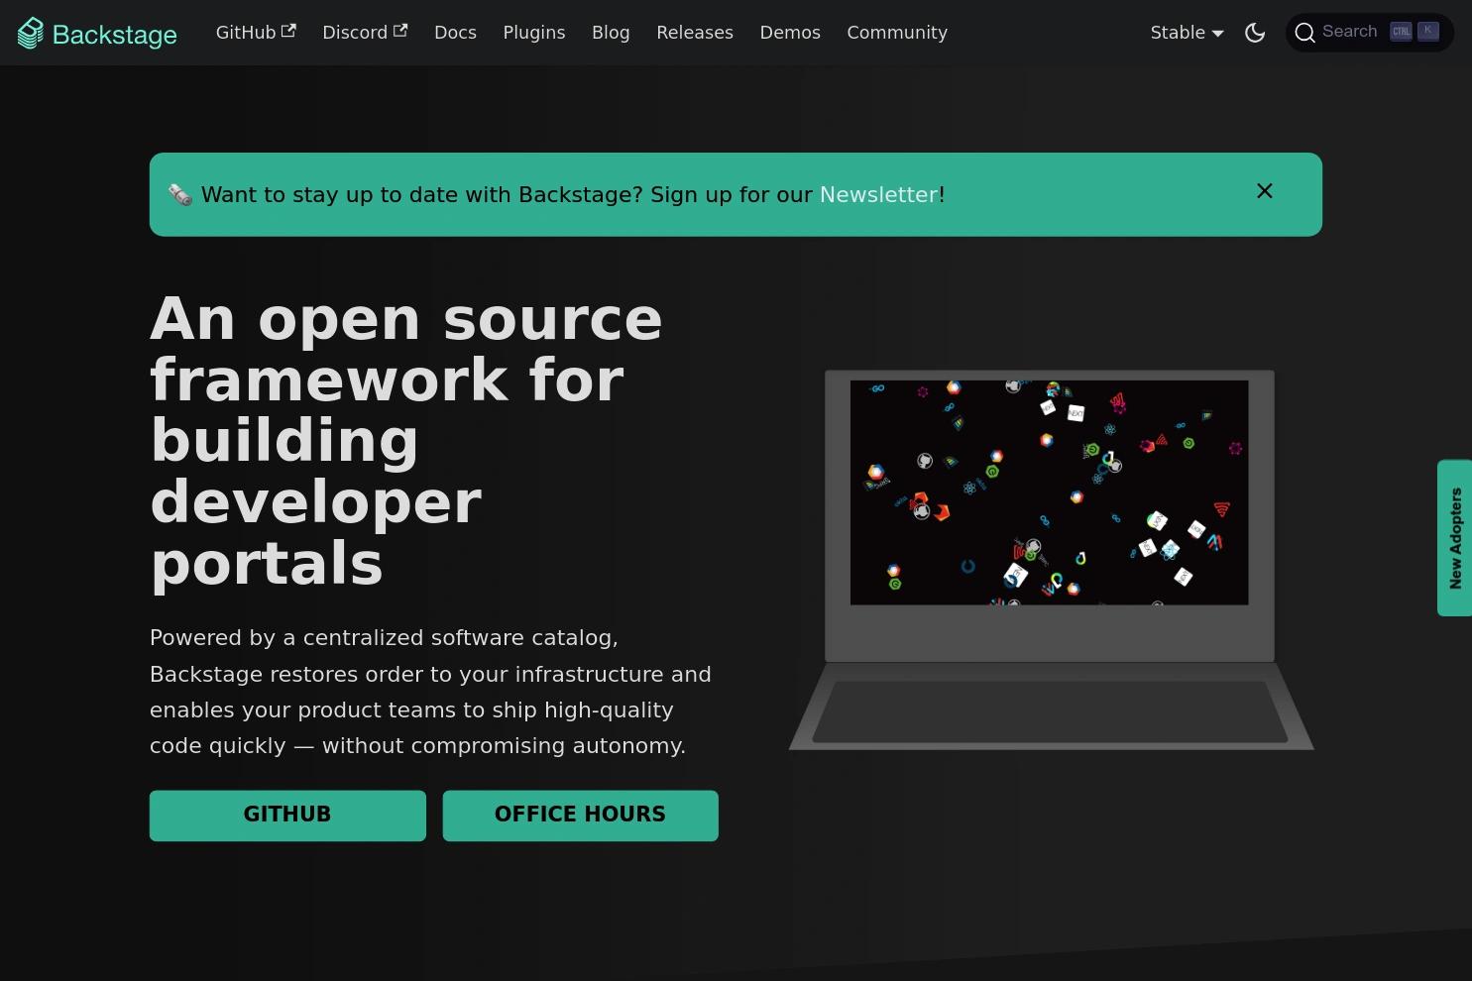
Task: Click the Backstage logo in the navbar
Action: pos(97,33)
